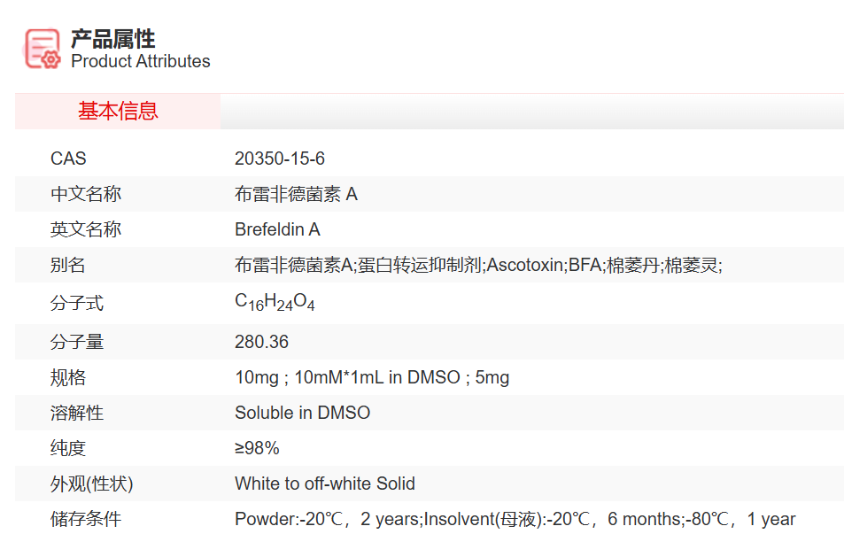Click the alias list containing Ascotoxin

[x=478, y=265]
